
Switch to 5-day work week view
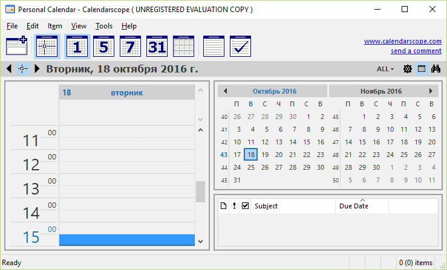click(x=103, y=46)
